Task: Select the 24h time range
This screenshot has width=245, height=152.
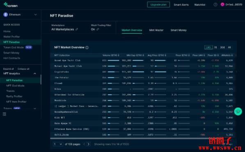Action: tap(208, 47)
